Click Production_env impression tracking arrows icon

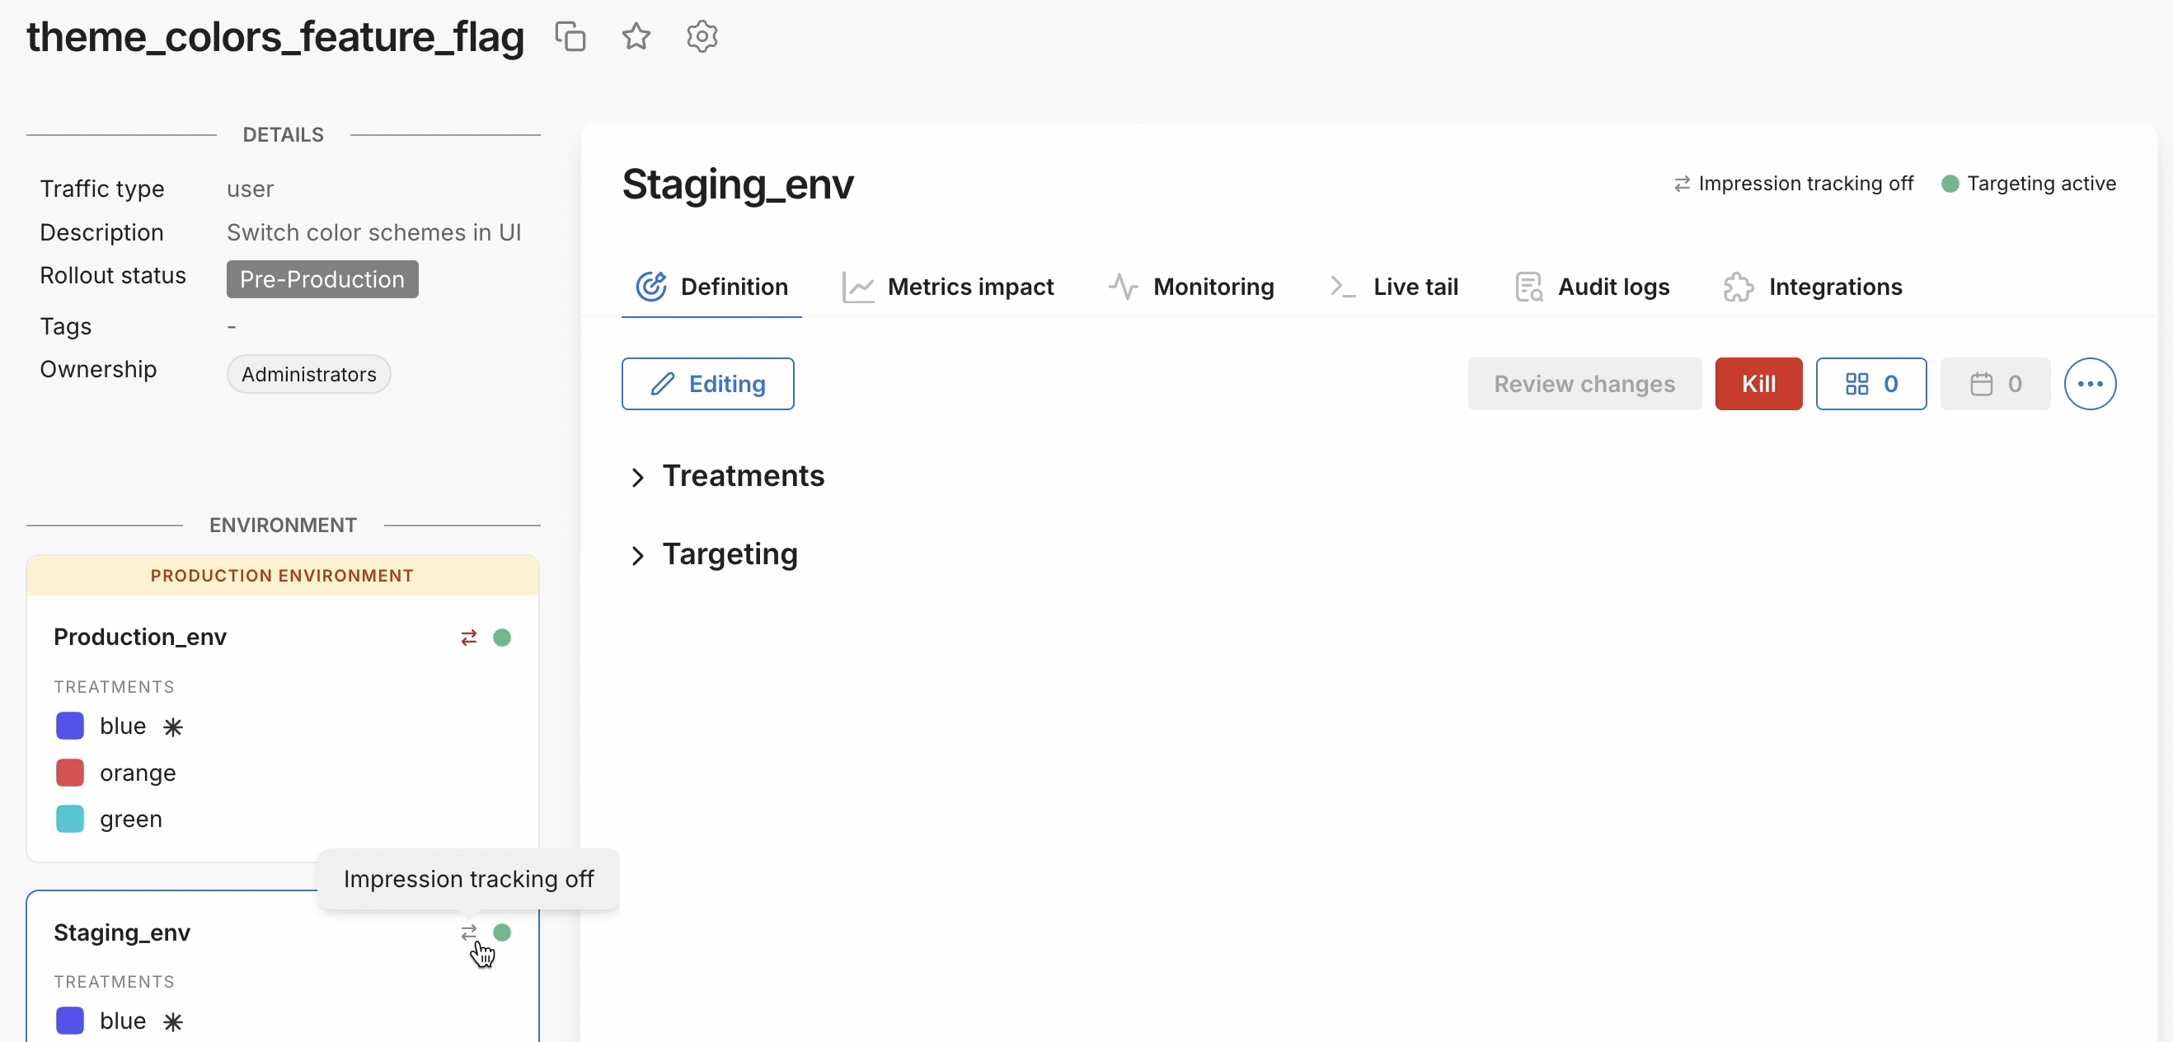pyautogui.click(x=469, y=638)
